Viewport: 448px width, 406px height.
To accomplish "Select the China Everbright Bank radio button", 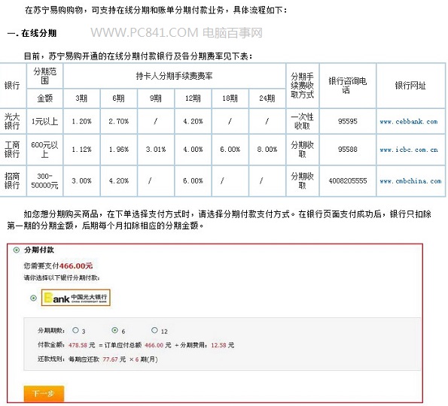I will [33, 298].
